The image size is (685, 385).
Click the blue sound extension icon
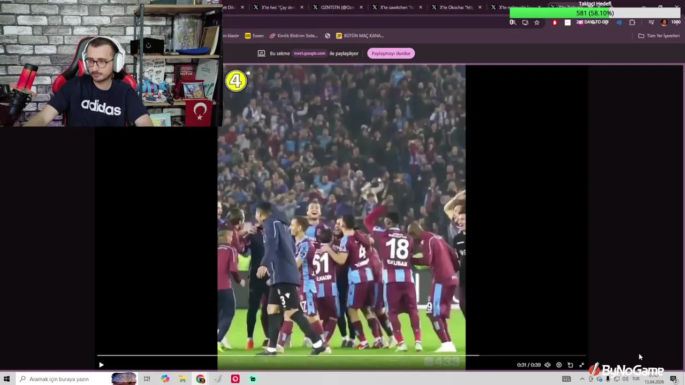pyautogui.click(x=619, y=22)
